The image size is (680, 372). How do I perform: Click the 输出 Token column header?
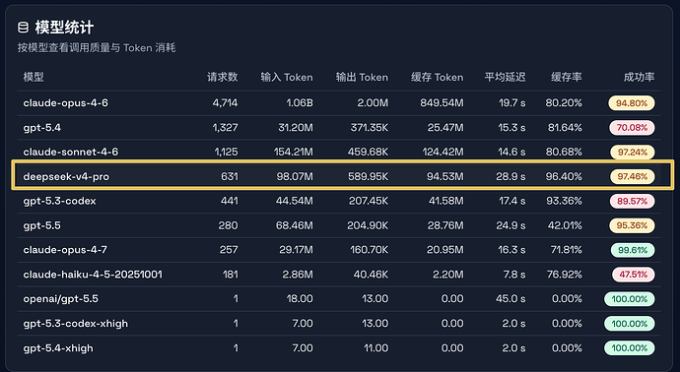point(362,77)
